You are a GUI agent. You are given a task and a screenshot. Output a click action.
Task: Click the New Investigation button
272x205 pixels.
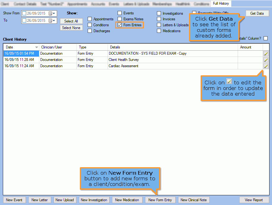[x=94, y=200]
